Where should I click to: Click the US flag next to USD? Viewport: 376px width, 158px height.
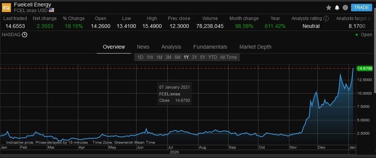click(x=51, y=10)
